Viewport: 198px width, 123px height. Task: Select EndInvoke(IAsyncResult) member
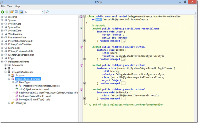tap(35, 96)
